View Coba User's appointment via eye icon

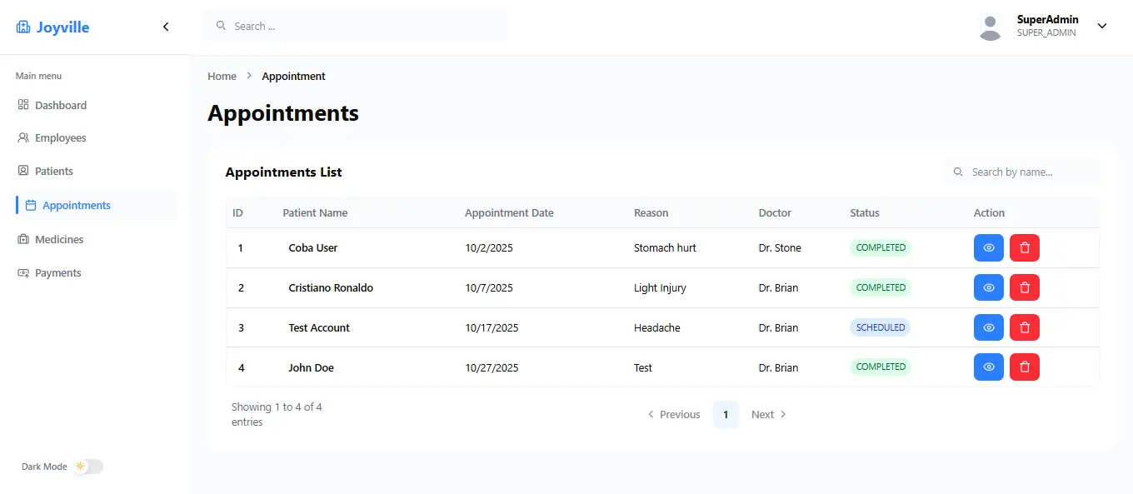[988, 247]
